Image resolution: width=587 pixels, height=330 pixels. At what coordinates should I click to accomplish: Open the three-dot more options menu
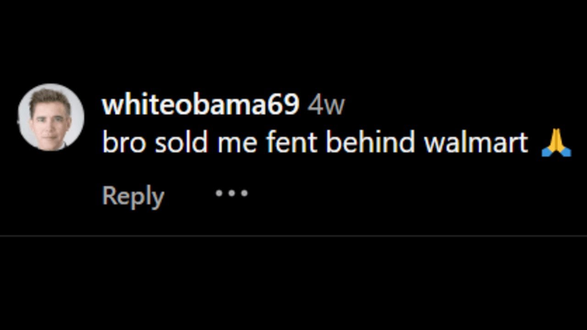[232, 193]
